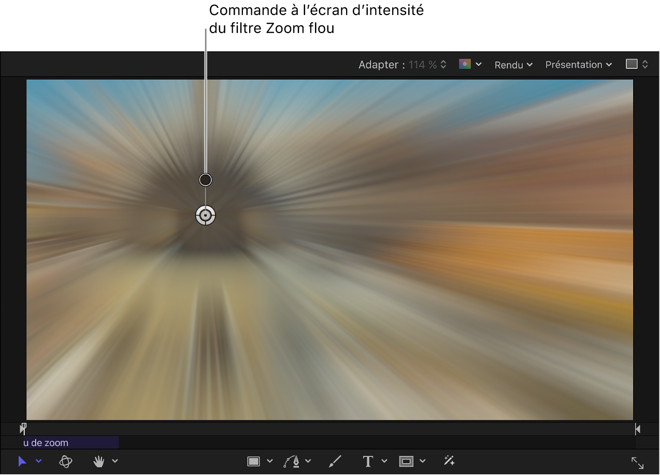Click the center onscreen control target
This screenshot has height=475, width=660.
[x=205, y=215]
